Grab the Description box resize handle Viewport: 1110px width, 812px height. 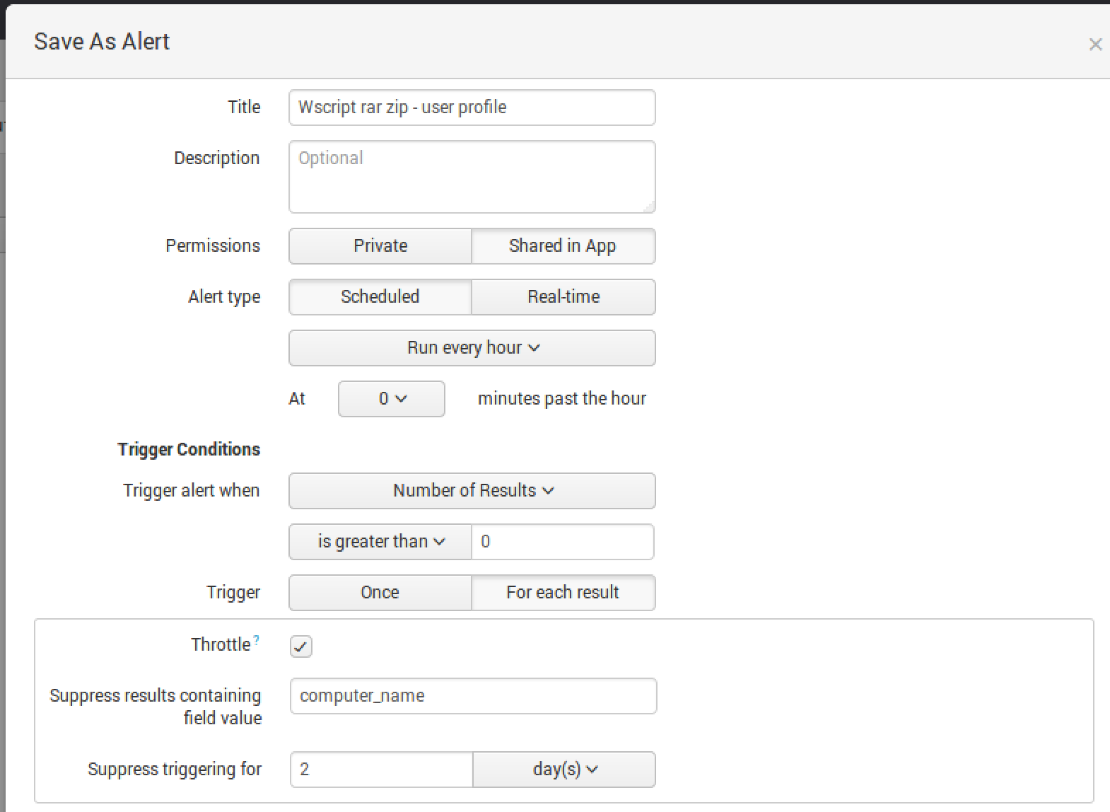650,207
